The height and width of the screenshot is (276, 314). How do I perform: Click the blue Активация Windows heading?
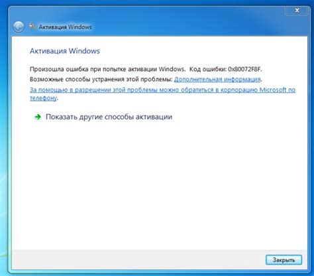click(x=65, y=51)
